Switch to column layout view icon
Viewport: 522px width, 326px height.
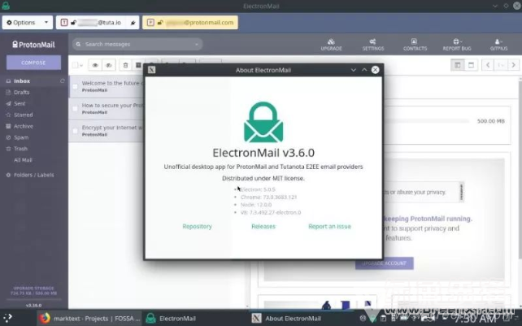[458, 65]
